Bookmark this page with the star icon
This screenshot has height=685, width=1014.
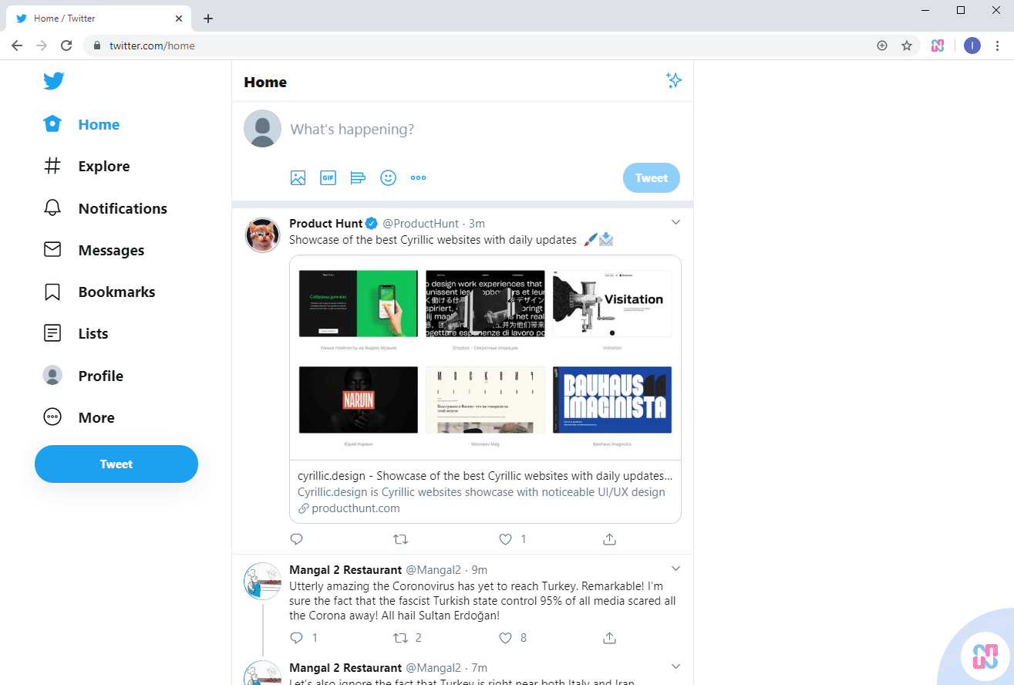907,46
